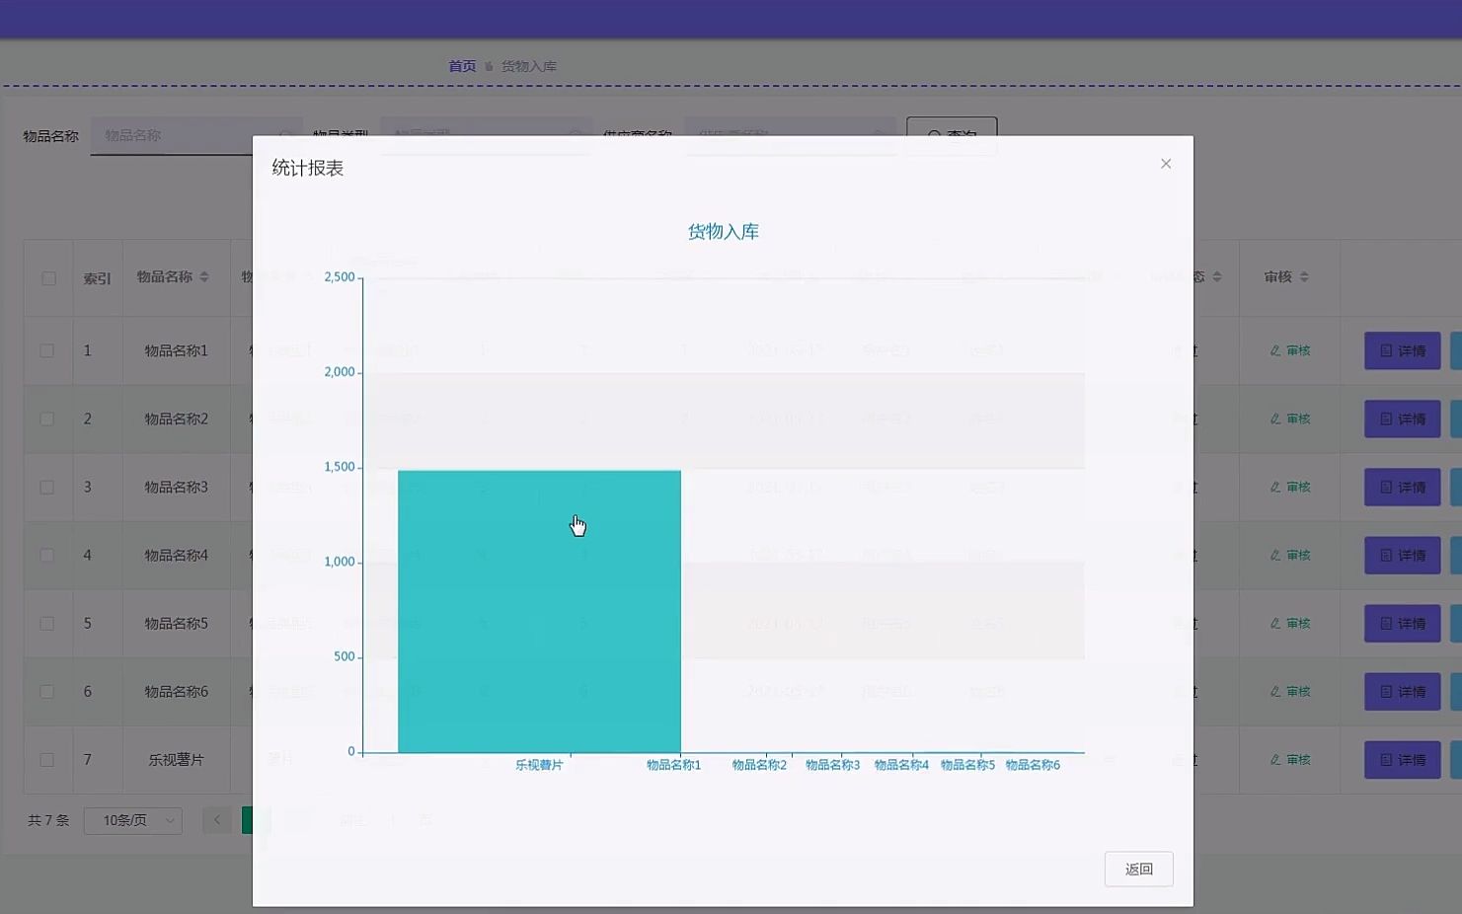
Task: Click the 统计报表 dialog title
Action: tap(308, 168)
